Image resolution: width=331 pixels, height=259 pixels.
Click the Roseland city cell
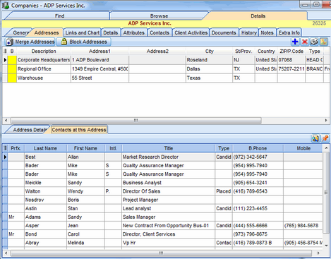click(x=209, y=60)
